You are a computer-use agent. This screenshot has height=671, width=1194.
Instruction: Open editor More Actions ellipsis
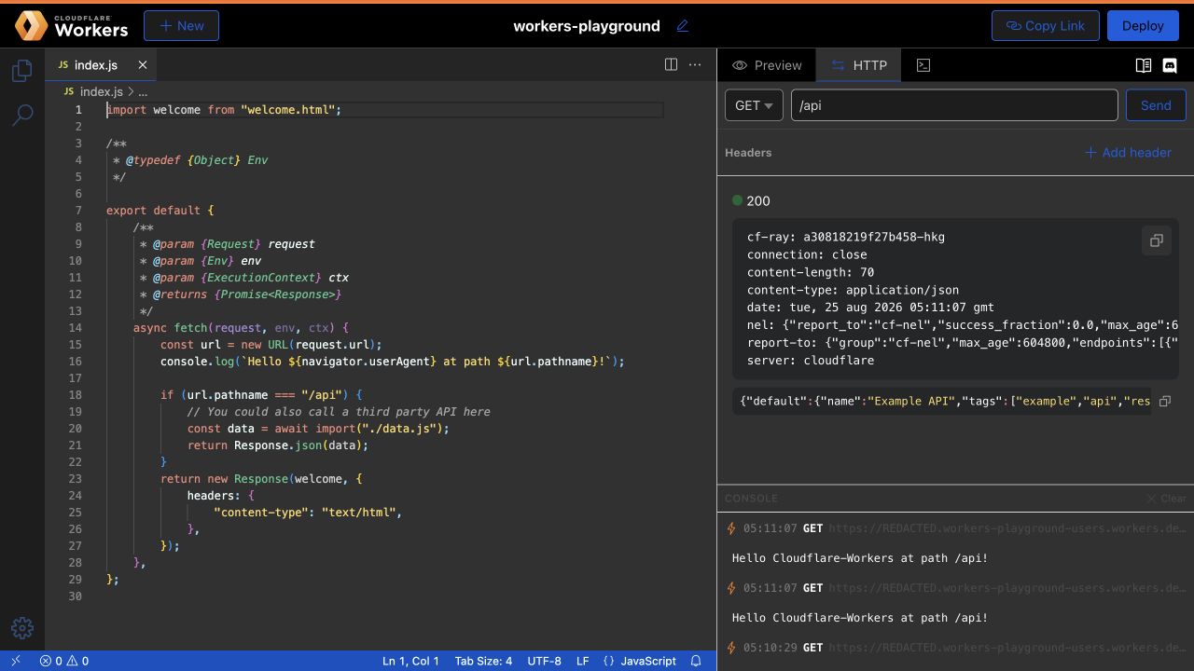click(695, 64)
